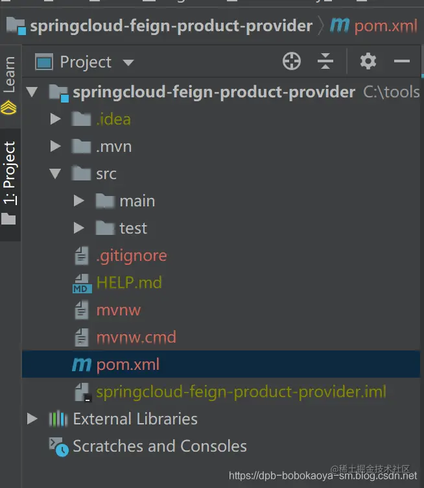Viewport: 424px width, 488px height.
Task: Select the HELP.md file
Action: [129, 282]
